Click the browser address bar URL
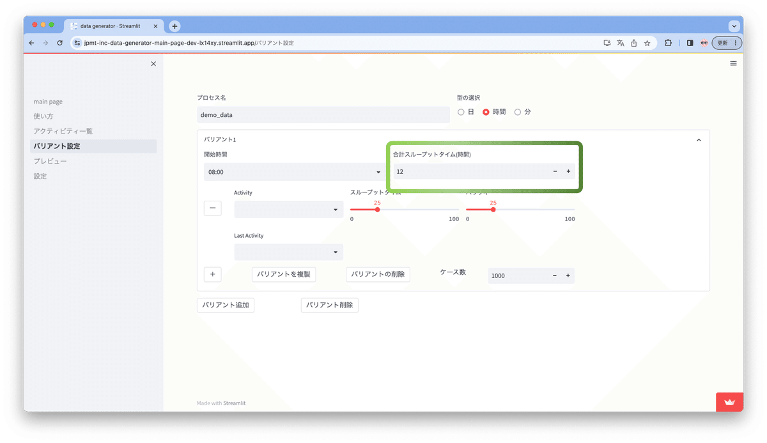The image size is (767, 443). pyautogui.click(x=189, y=43)
